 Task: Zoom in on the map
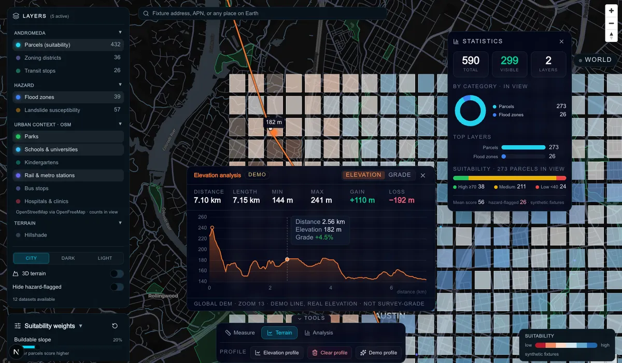(612, 11)
